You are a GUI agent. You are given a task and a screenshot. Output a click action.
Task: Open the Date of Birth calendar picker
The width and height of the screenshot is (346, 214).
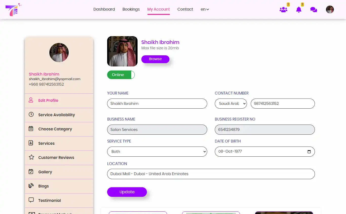tap(309, 152)
